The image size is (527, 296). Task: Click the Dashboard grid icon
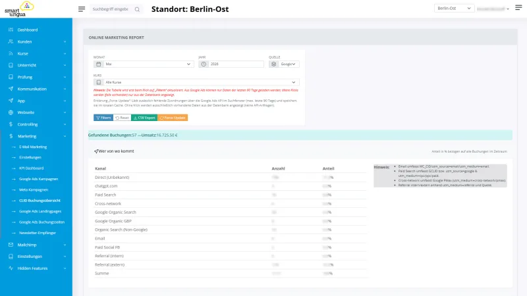(x=11, y=30)
